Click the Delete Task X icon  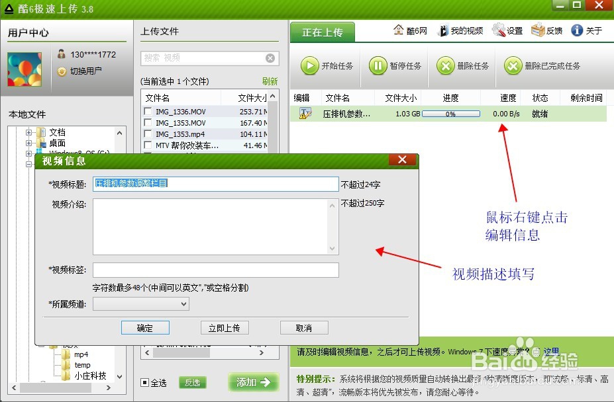tap(446, 65)
